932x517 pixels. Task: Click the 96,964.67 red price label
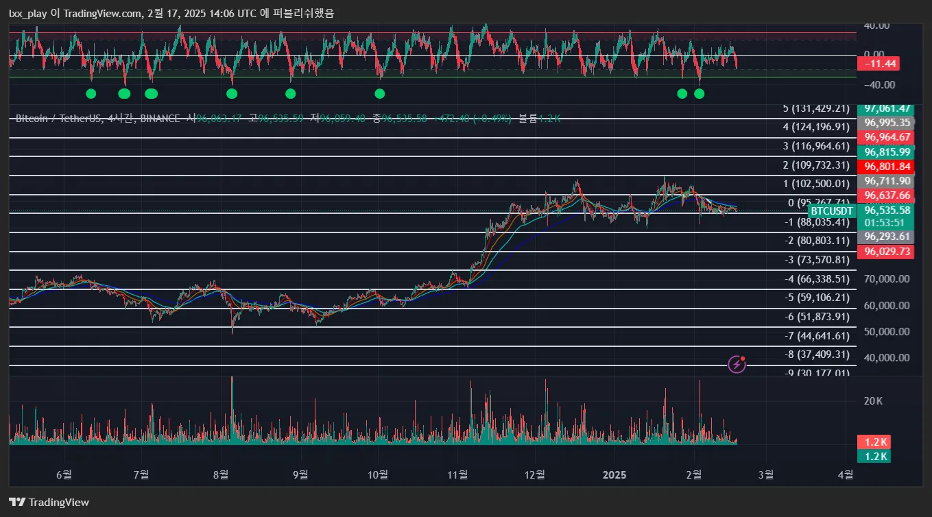coord(887,137)
